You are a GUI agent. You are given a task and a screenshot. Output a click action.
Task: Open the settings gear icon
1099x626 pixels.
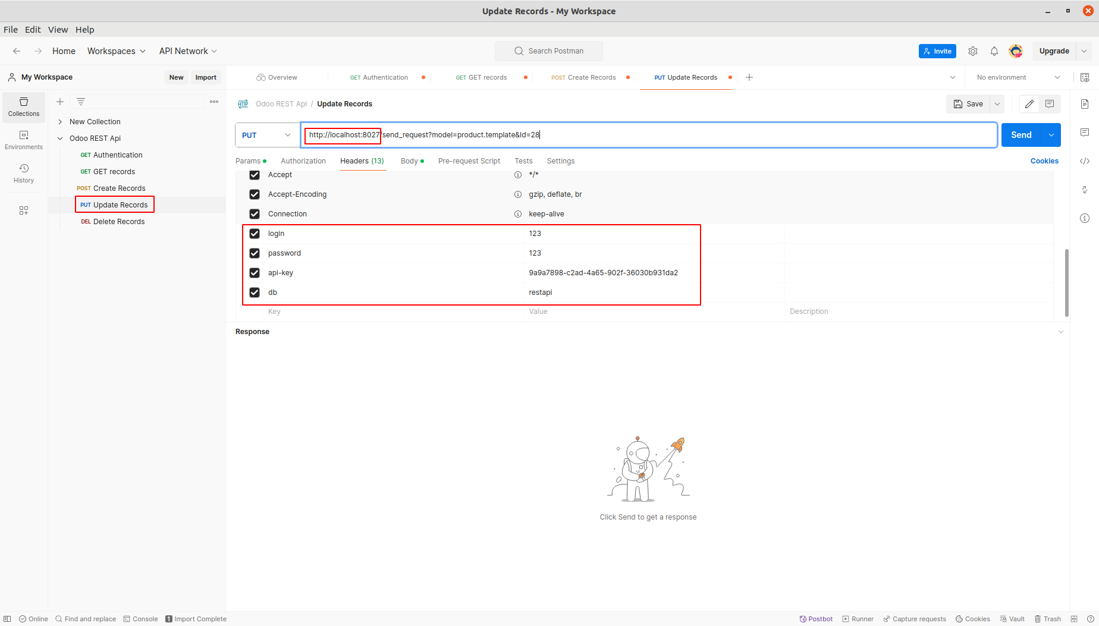point(972,51)
